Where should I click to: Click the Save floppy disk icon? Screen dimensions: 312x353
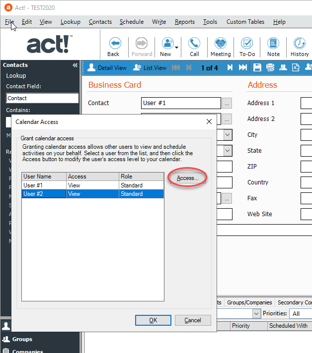tap(257, 67)
